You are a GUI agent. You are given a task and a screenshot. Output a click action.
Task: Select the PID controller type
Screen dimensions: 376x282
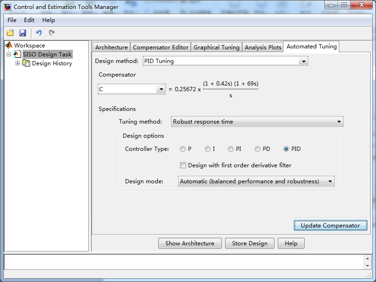click(x=286, y=149)
